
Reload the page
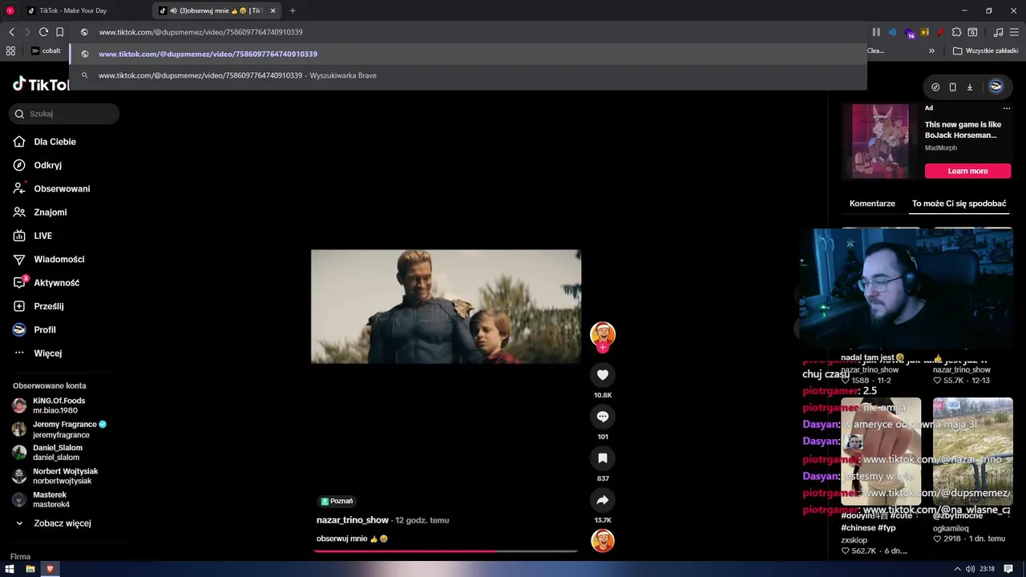pyautogui.click(x=43, y=32)
